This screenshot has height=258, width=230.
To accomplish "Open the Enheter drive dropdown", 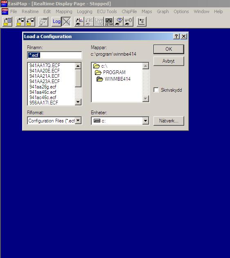I will pyautogui.click(x=145, y=121).
